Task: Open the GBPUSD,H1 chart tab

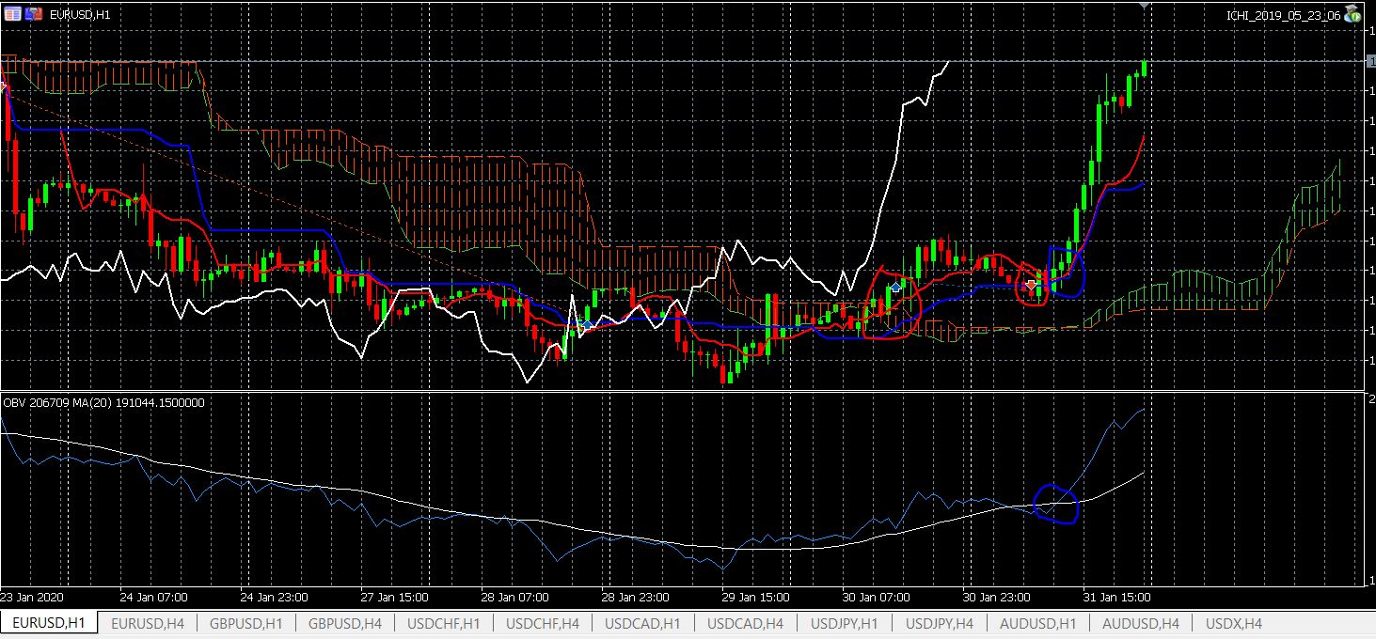Action: click(x=246, y=623)
